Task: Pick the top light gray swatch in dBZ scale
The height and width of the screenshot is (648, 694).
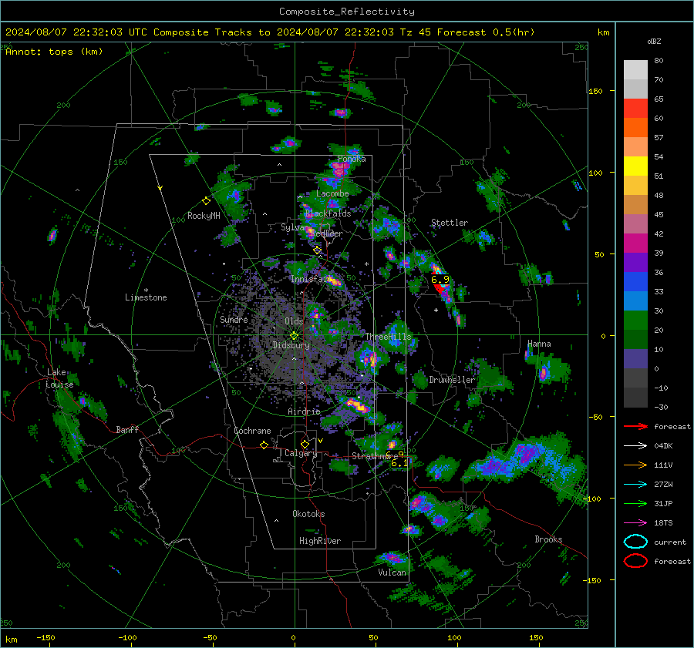Action: pos(635,70)
